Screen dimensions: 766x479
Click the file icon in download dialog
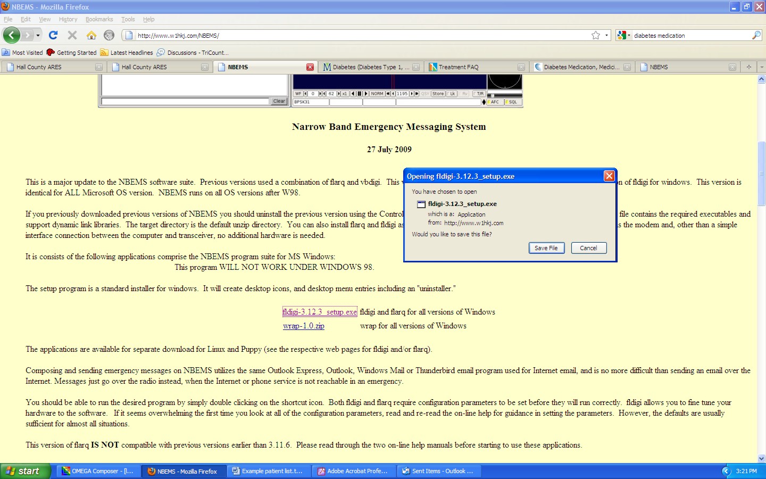click(421, 204)
